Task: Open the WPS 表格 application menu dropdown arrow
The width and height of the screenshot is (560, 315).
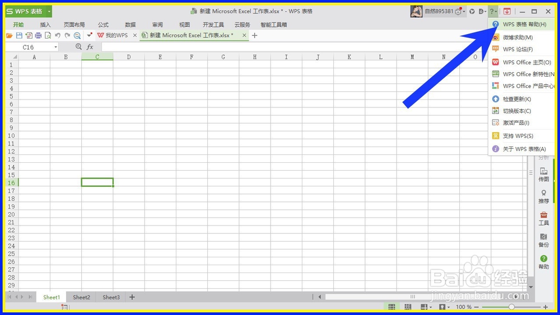Action: [49, 11]
